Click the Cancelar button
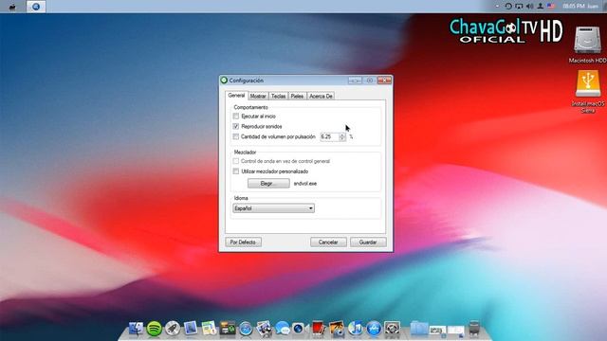This screenshot has width=607, height=341. [x=328, y=242]
